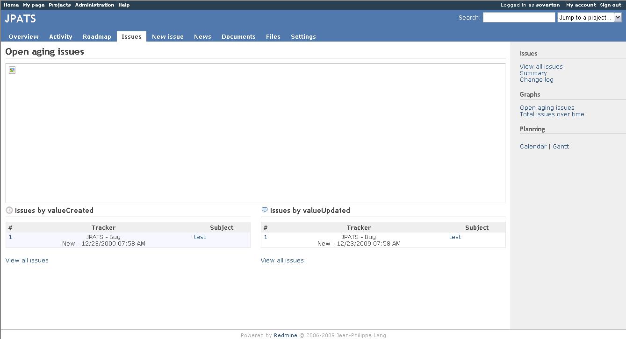Screen dimensions: 626x339
Task: Click the comment icon beside Issues by valueUpdated
Action: (x=265, y=210)
